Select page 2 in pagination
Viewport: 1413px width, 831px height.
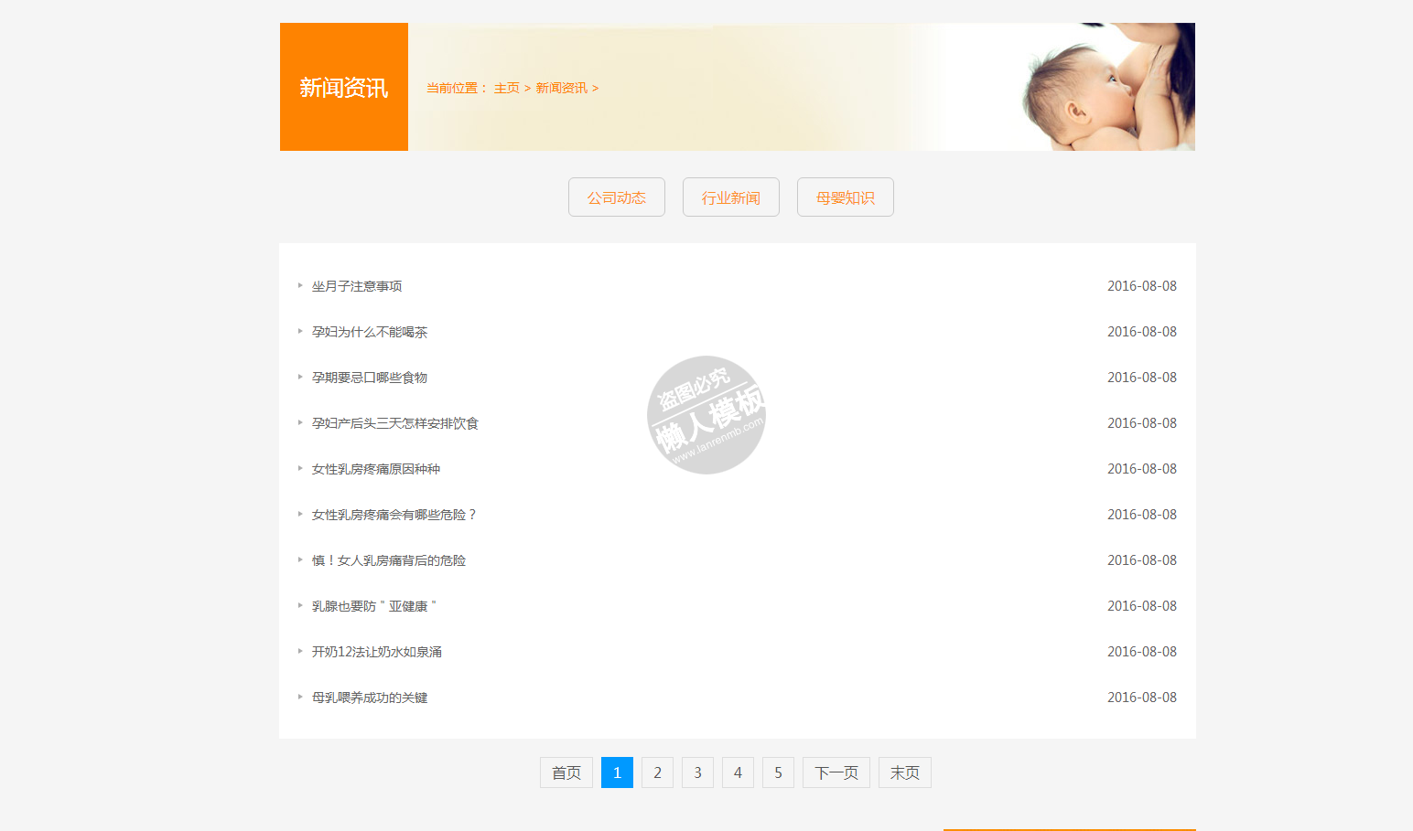pos(657,772)
